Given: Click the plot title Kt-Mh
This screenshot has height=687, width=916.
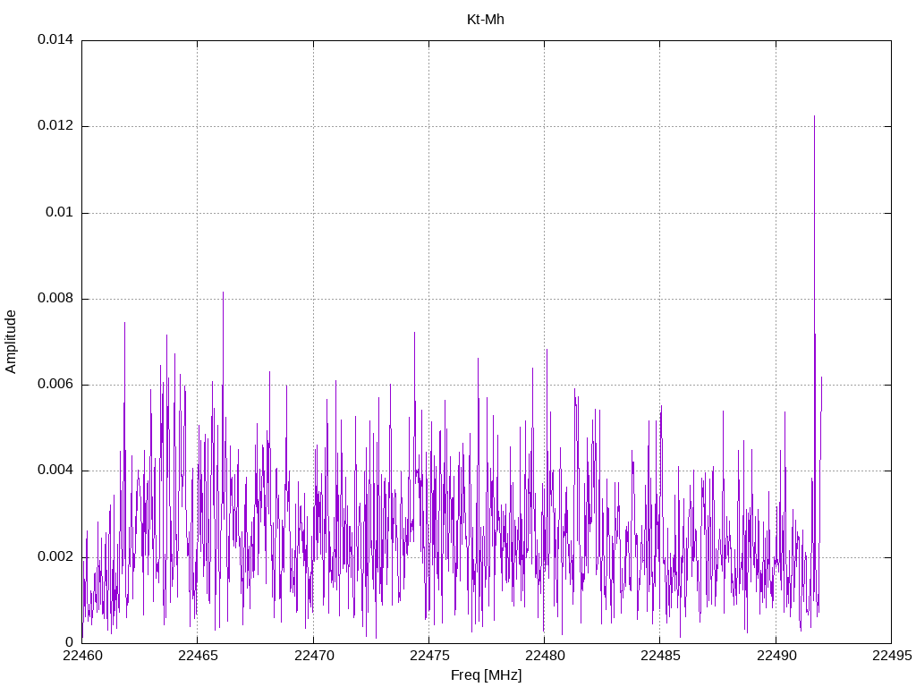Looking at the screenshot, I should (486, 19).
